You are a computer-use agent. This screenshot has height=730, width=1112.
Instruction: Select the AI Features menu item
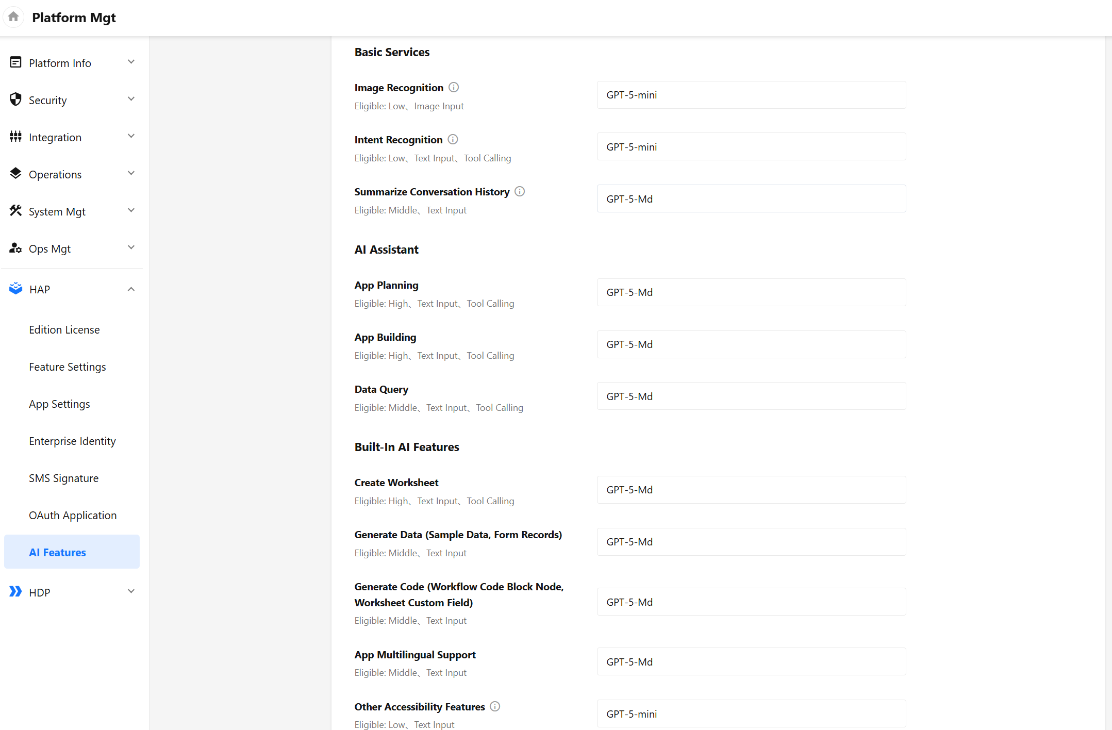tap(72, 552)
